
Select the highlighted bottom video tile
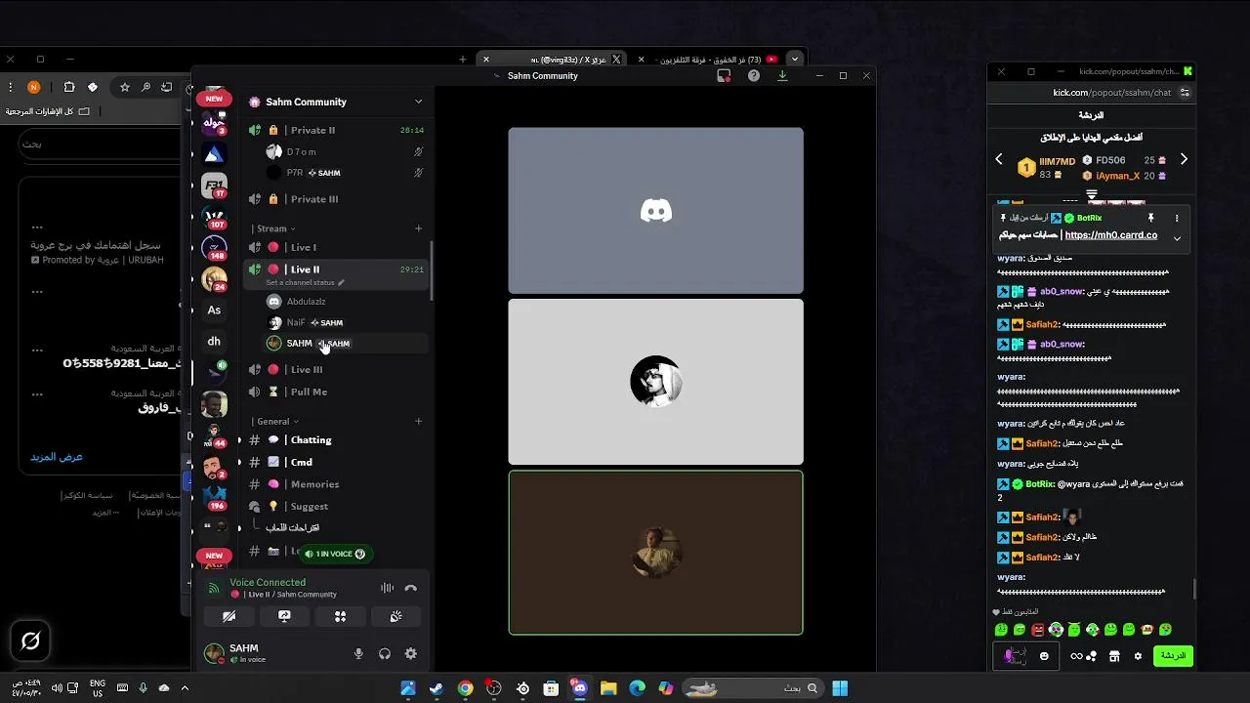click(655, 553)
